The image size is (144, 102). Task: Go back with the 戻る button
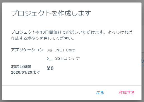[100, 93]
